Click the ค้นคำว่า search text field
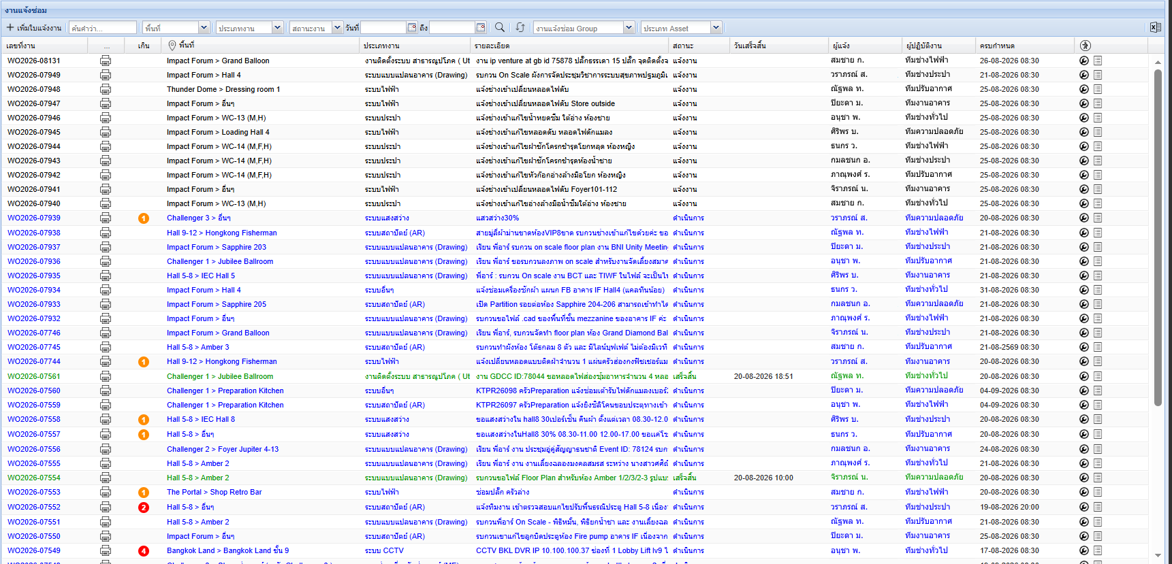The height and width of the screenshot is (564, 1172). tap(102, 28)
